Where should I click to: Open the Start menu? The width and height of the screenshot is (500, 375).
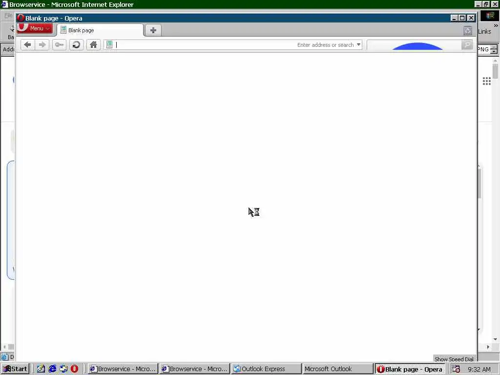coord(15,369)
